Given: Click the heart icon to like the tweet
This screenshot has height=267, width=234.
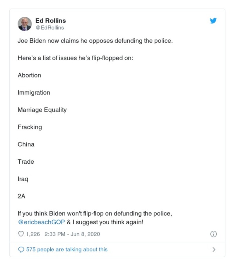Looking at the screenshot, I should click(21, 234).
